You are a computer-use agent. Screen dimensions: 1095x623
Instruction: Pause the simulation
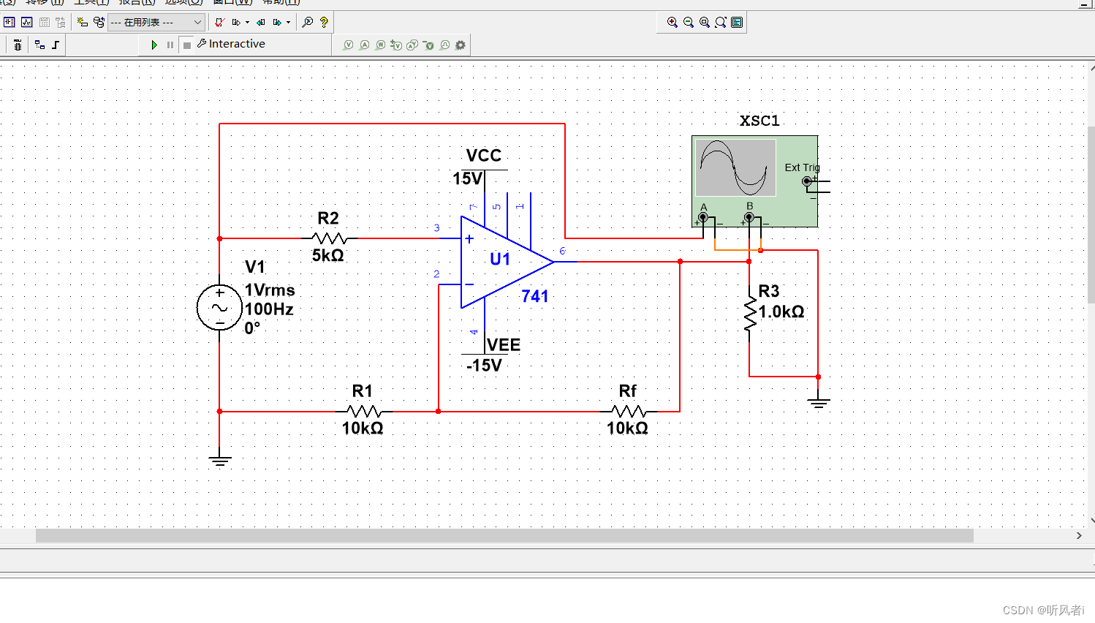170,45
